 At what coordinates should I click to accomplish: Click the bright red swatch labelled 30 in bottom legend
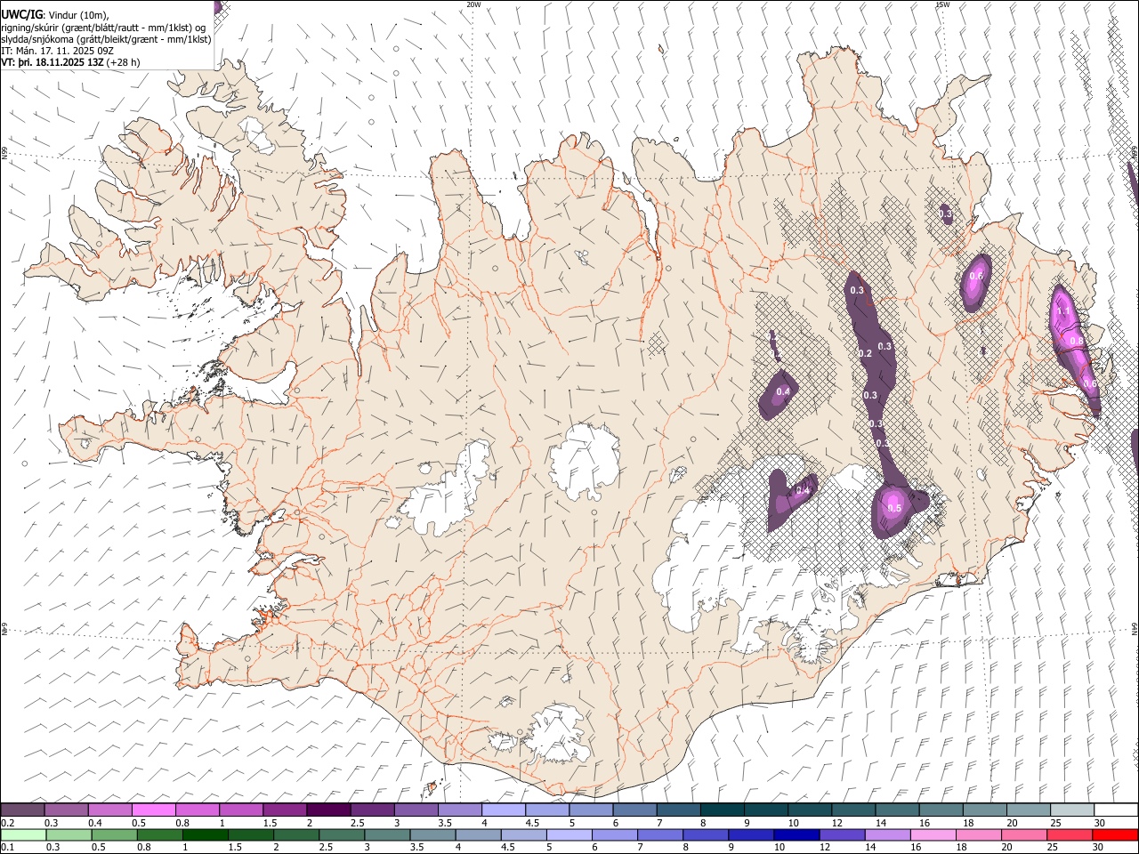1115,834
